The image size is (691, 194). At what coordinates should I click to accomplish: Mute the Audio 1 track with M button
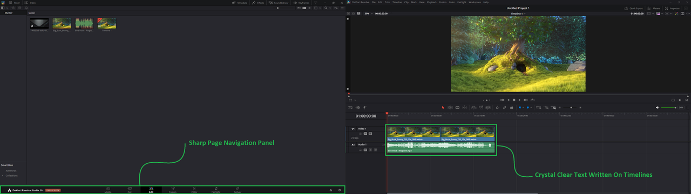point(376,150)
